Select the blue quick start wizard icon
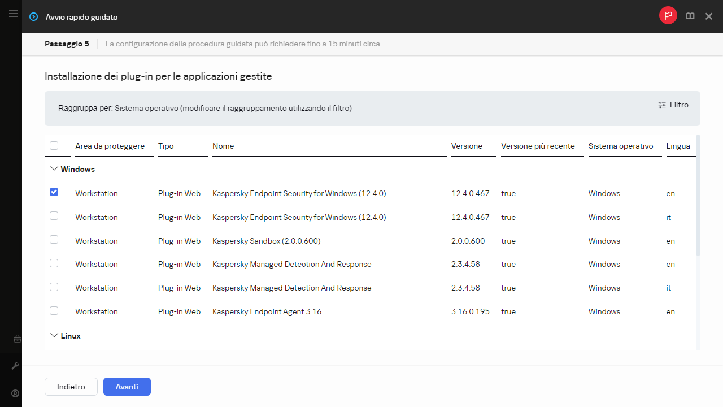The width and height of the screenshot is (723, 407). click(x=33, y=17)
